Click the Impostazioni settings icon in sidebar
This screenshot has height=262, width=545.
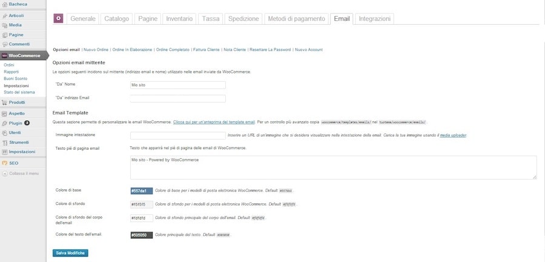[x=4, y=152]
